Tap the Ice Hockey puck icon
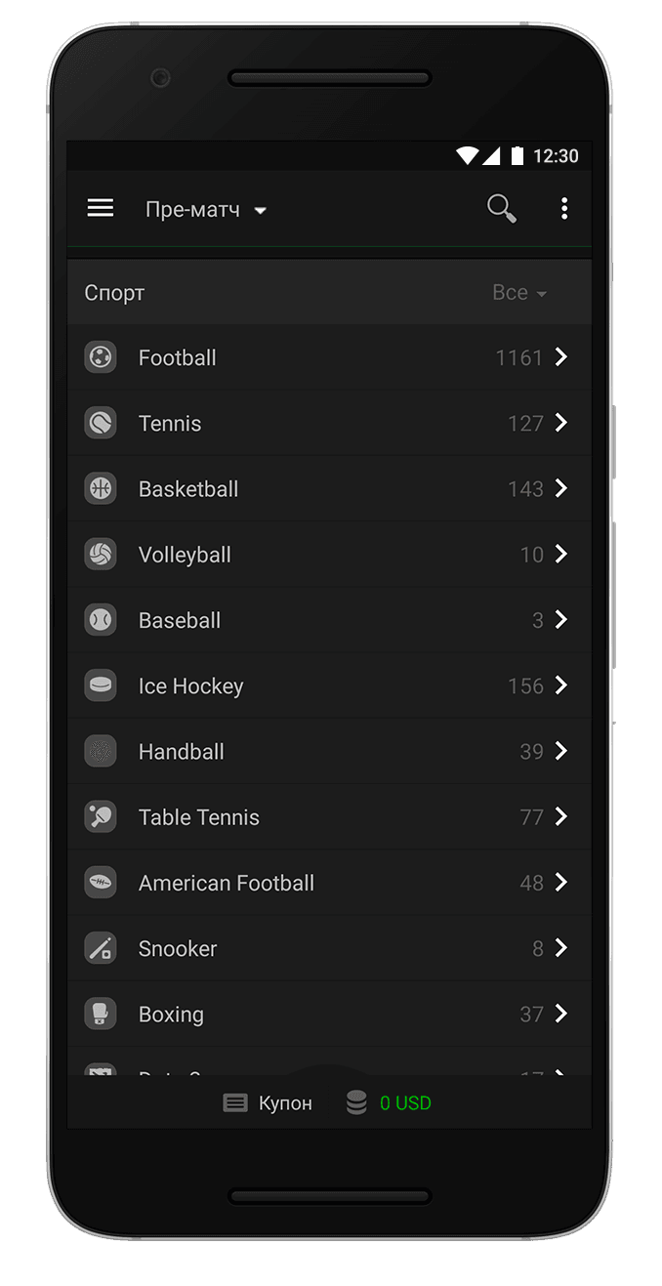Viewport: 662px width, 1286px height. tap(101, 685)
